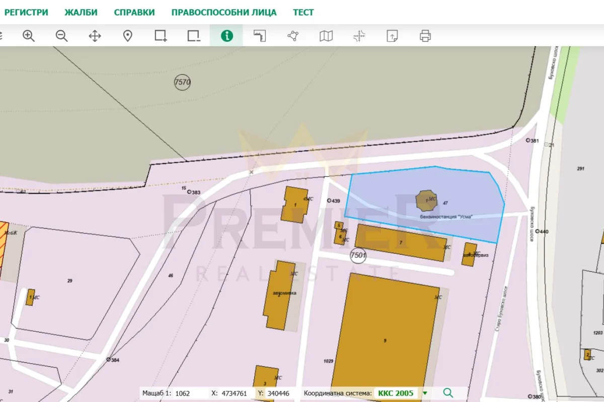Click the zoom out magnifier tool
The image size is (604, 402).
pos(62,36)
